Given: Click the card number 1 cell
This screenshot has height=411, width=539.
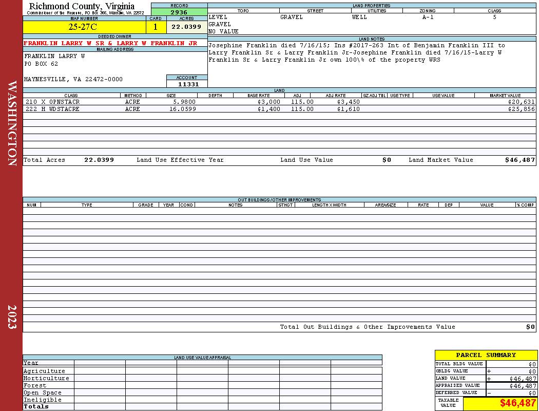Looking at the screenshot, I should 156,27.
